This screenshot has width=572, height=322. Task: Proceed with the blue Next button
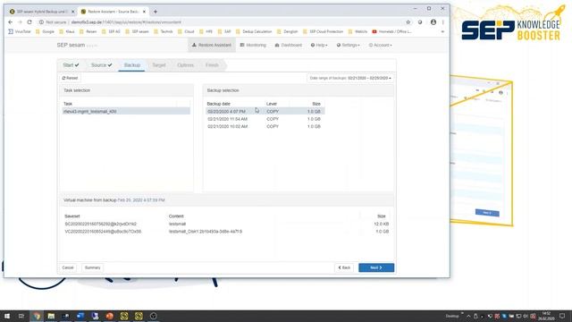(376, 267)
